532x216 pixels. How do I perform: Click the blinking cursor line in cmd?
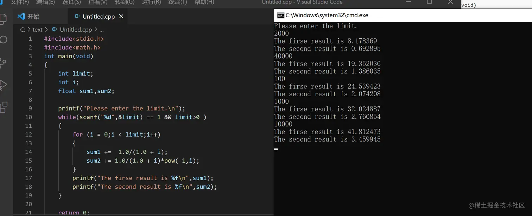click(x=276, y=149)
